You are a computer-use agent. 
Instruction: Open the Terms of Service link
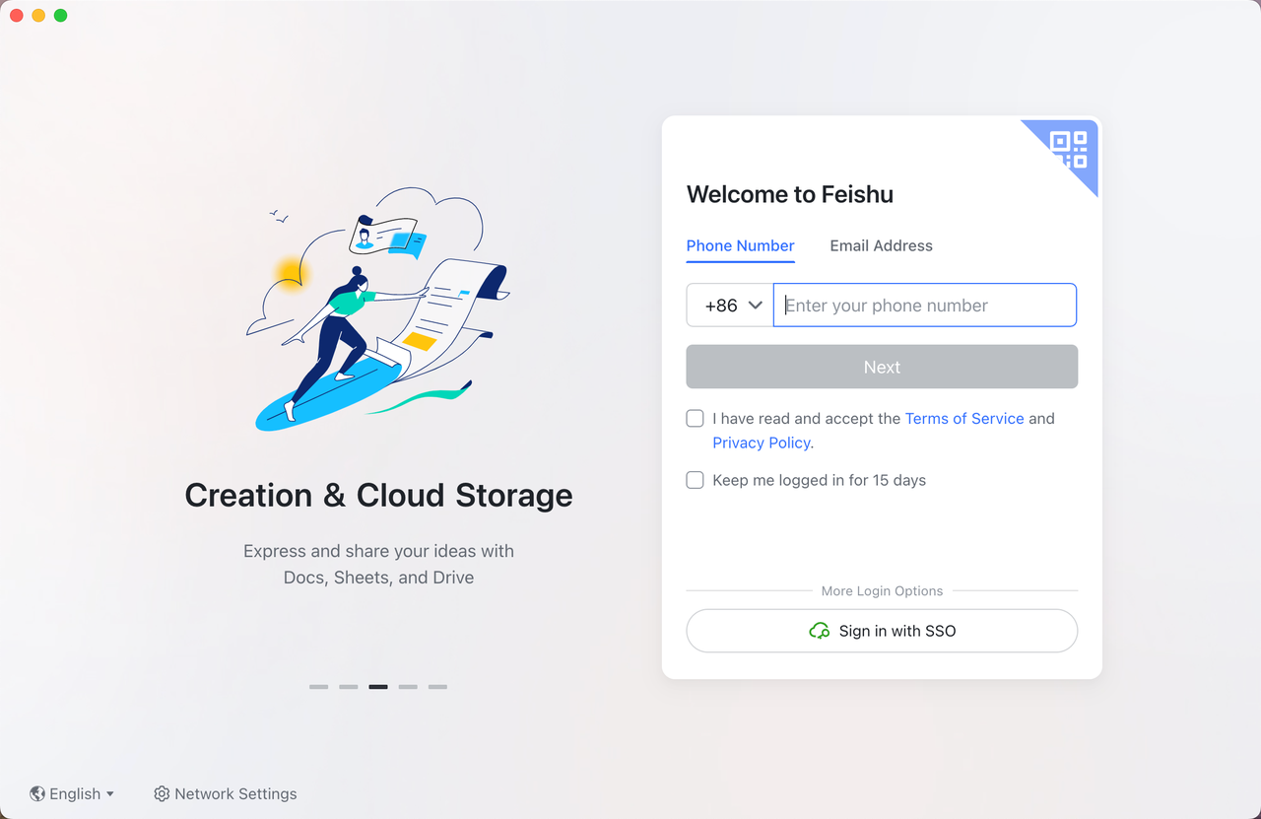[x=964, y=419]
